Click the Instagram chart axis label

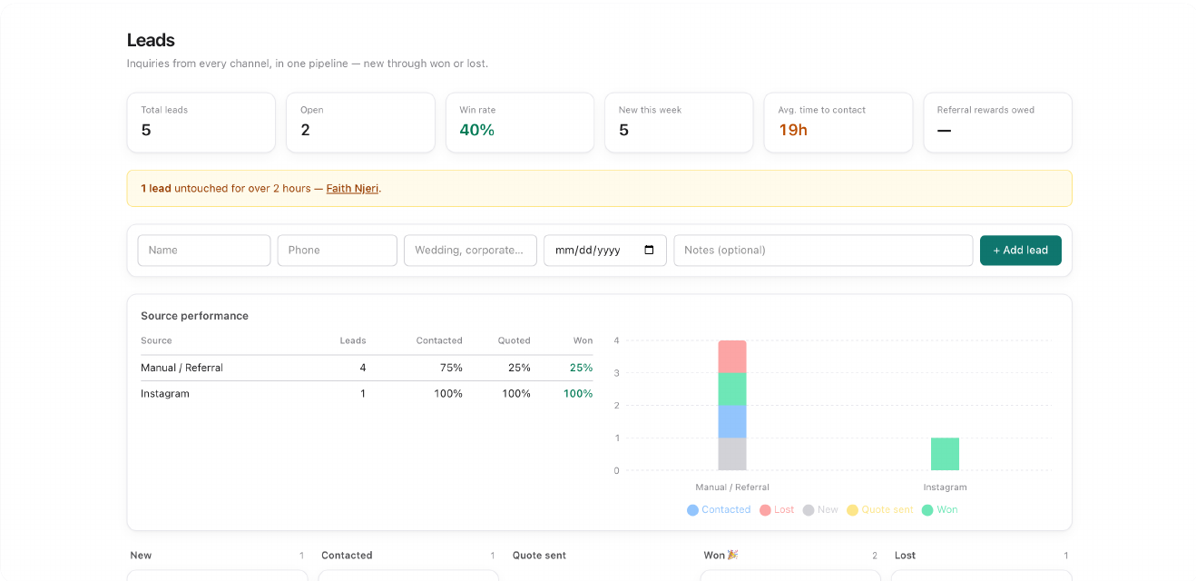click(x=945, y=487)
